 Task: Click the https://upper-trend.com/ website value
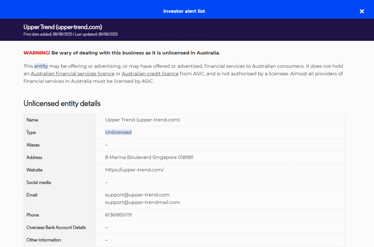coord(134,170)
